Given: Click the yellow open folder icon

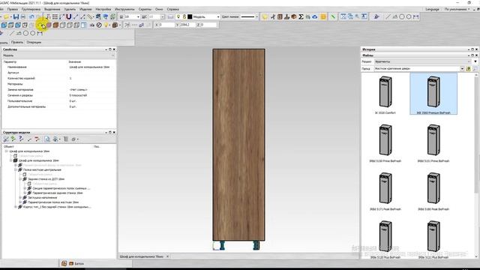Looking at the screenshot, I should [6, 16].
